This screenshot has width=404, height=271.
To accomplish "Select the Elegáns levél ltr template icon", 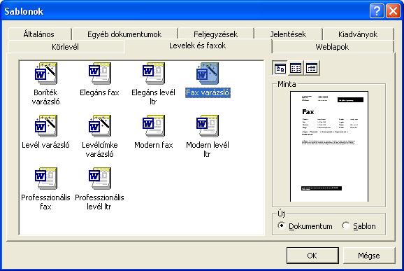I will click(154, 74).
